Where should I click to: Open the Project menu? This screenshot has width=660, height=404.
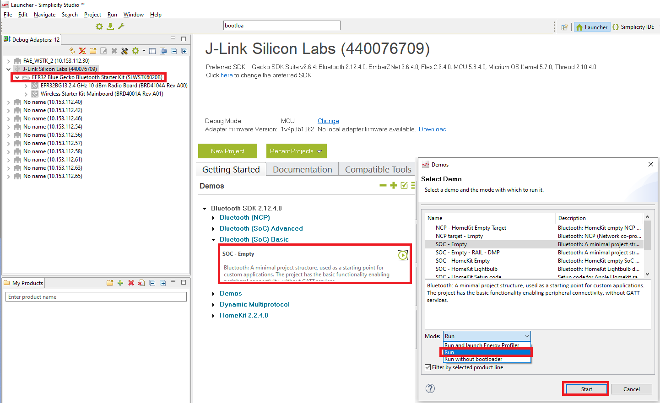tap(92, 15)
